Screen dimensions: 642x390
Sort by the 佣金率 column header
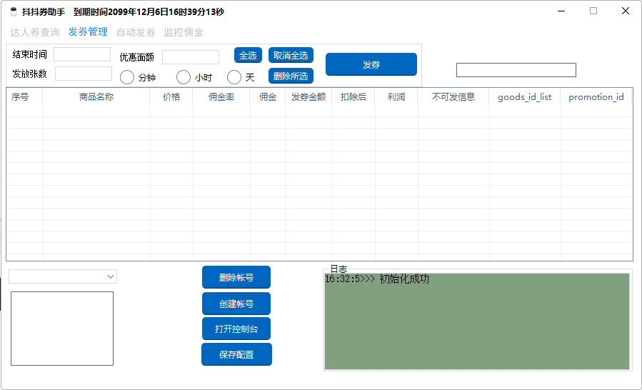pyautogui.click(x=221, y=97)
